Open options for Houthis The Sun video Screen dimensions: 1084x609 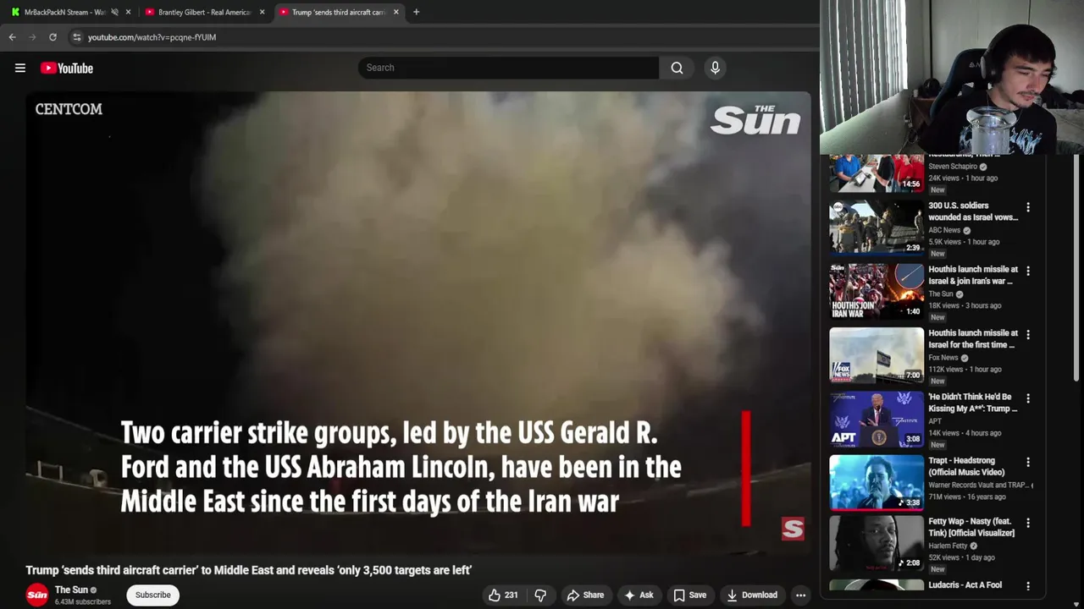coord(1028,271)
